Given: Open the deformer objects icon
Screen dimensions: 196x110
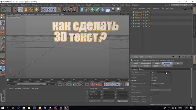Looking at the screenshot, I should coord(103,9).
